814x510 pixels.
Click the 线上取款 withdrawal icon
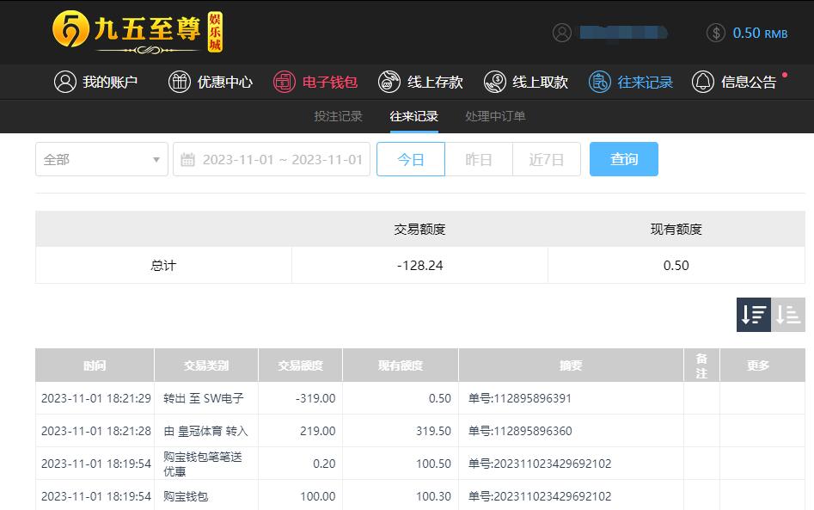click(495, 82)
